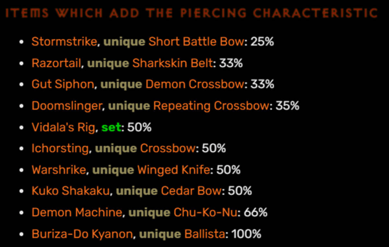Open the Ichorsting item link
Viewport: 389px width, 247px height.
pyautogui.click(x=60, y=149)
